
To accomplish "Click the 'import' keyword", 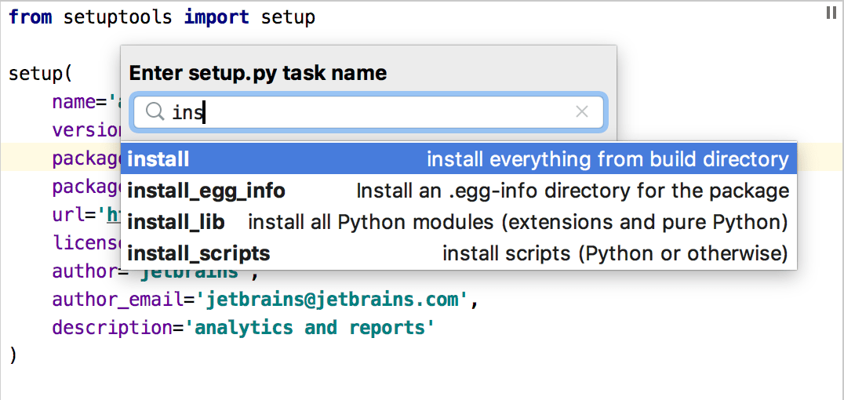I will click(x=216, y=17).
